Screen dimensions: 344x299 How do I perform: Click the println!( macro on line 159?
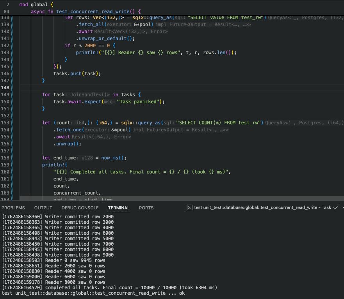click(55, 165)
